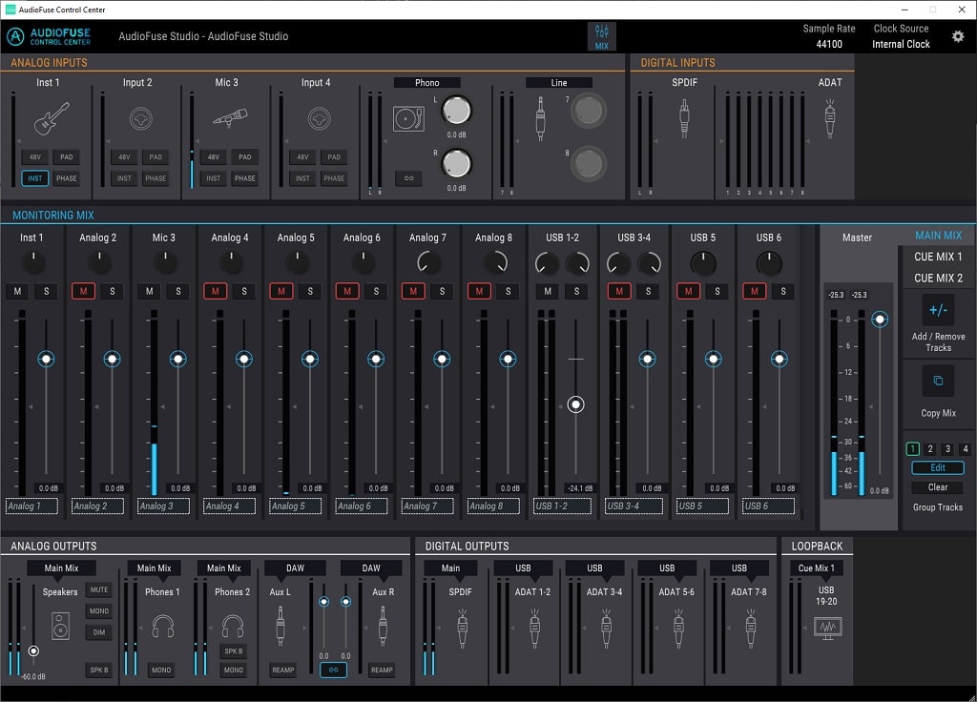
Task: Open the Phono input type dropdown
Action: 426,82
